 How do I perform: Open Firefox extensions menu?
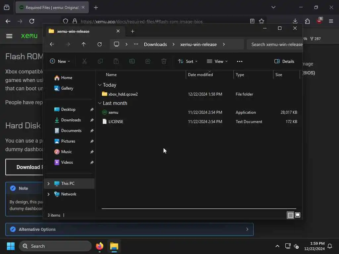(307, 21)
